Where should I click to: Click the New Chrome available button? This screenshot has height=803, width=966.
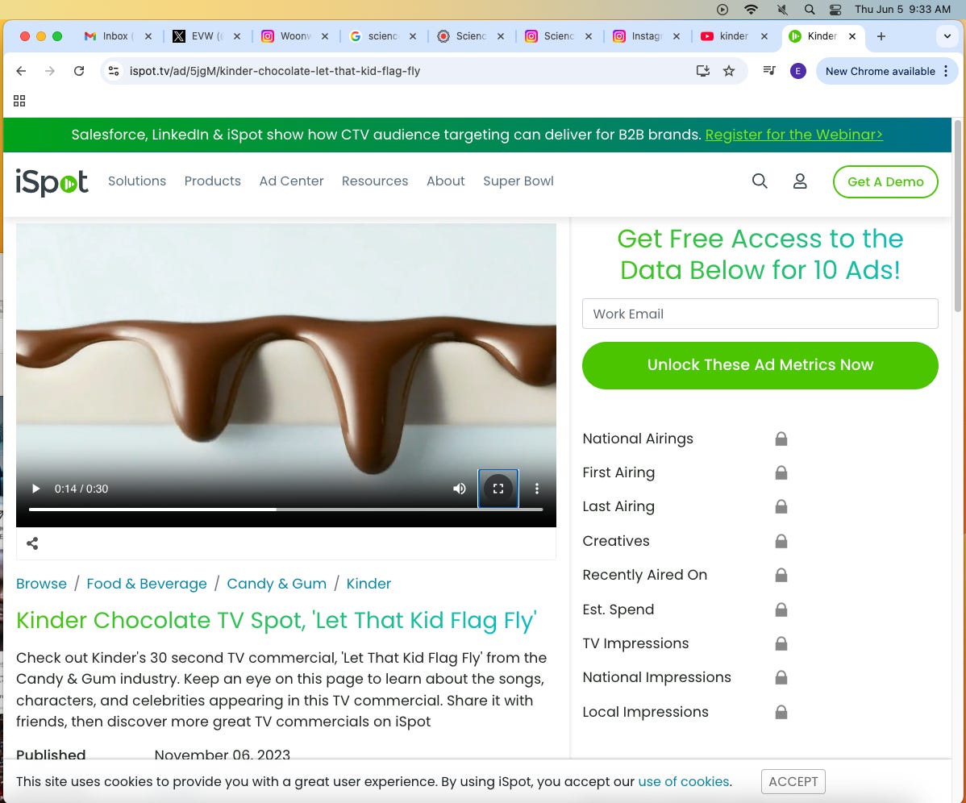(886, 71)
